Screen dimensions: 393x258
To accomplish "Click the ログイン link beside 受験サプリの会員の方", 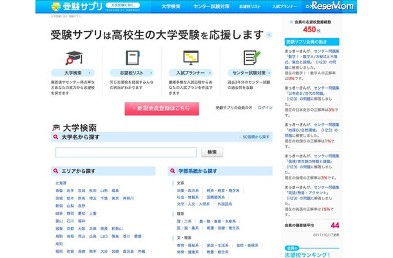I will [265, 108].
